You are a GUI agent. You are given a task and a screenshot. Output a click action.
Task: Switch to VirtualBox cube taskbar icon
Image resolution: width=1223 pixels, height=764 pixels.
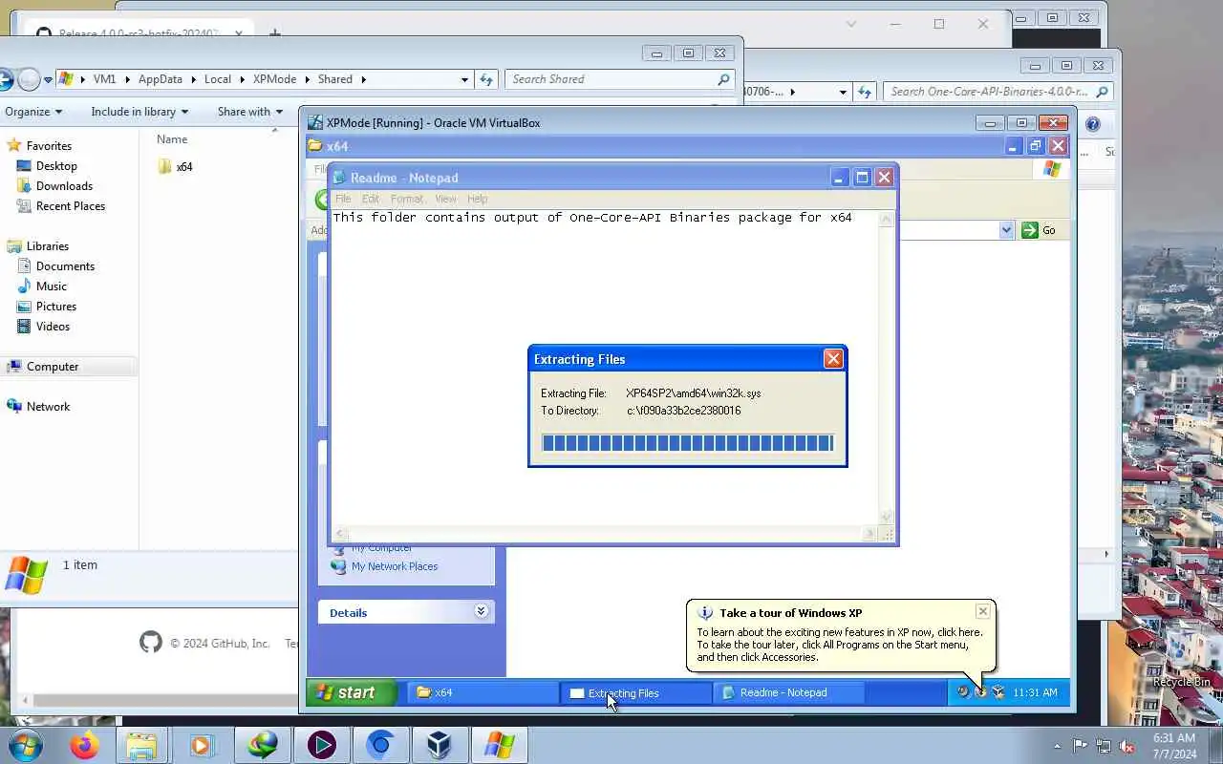pos(440,745)
